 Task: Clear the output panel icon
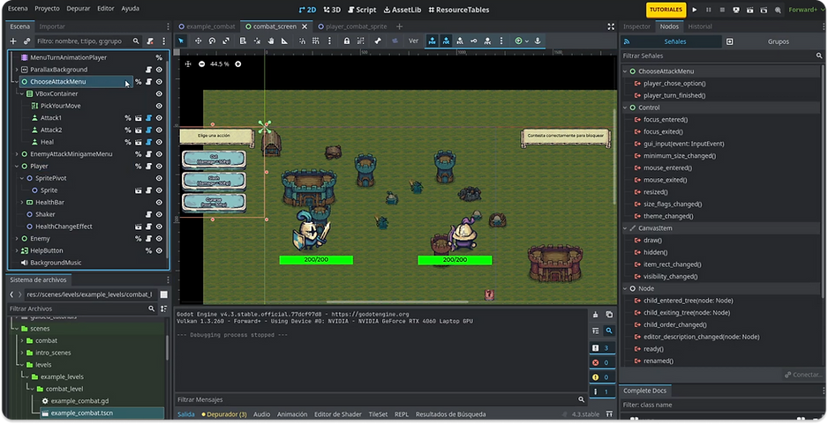point(596,315)
